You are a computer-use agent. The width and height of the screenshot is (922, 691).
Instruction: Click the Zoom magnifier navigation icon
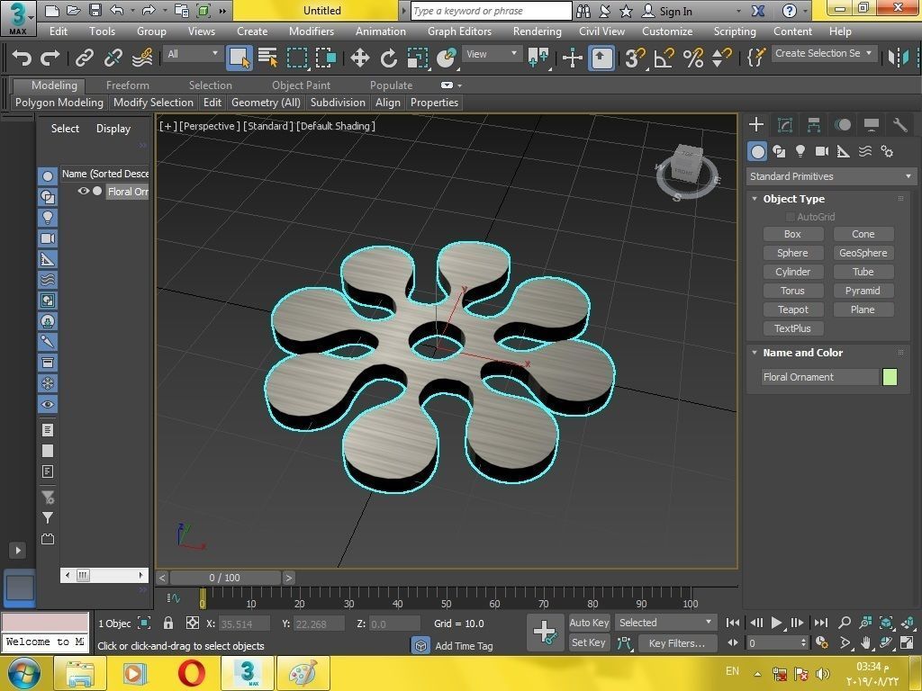845,623
